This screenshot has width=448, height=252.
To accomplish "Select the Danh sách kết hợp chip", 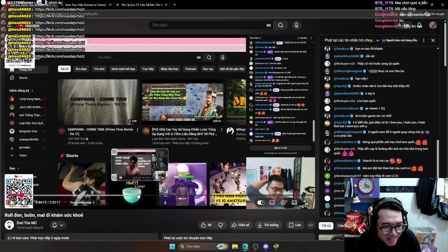I will pos(123,69).
